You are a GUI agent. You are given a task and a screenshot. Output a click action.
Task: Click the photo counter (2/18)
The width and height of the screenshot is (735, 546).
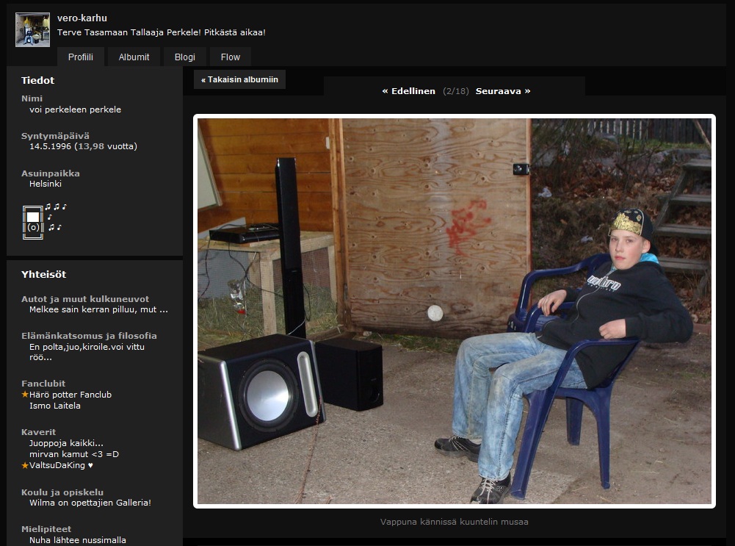456,91
